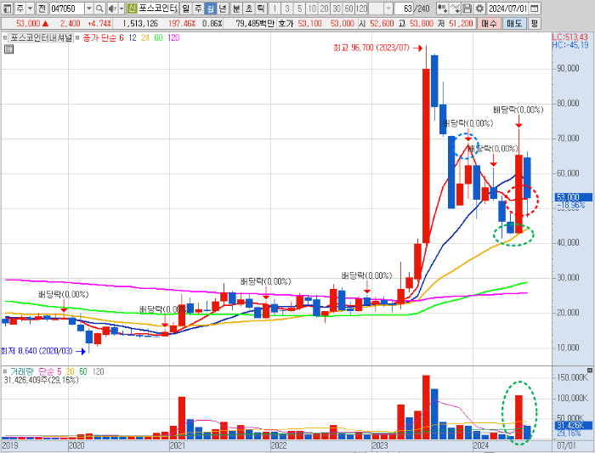Expand the speaker options dropdown arrow
The width and height of the screenshot is (595, 453).
coord(122,8)
